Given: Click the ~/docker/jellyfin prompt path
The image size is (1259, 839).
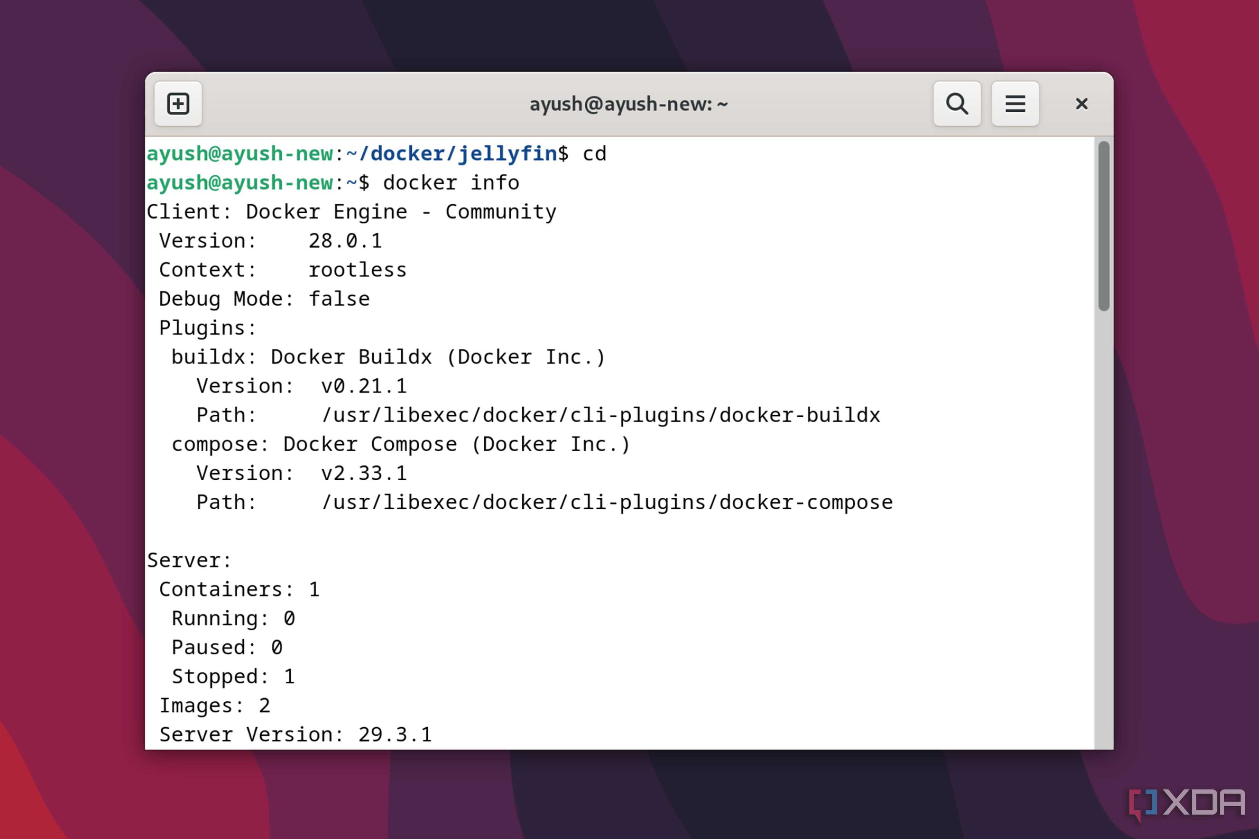Looking at the screenshot, I should pos(452,154).
